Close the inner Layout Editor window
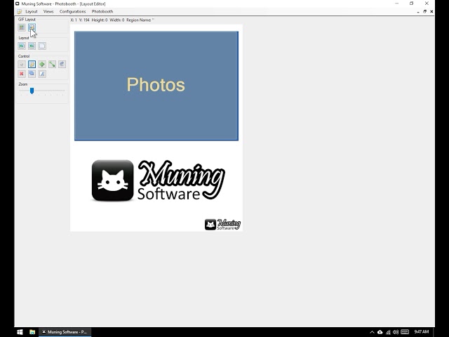This screenshot has height=337, width=449. click(431, 11)
